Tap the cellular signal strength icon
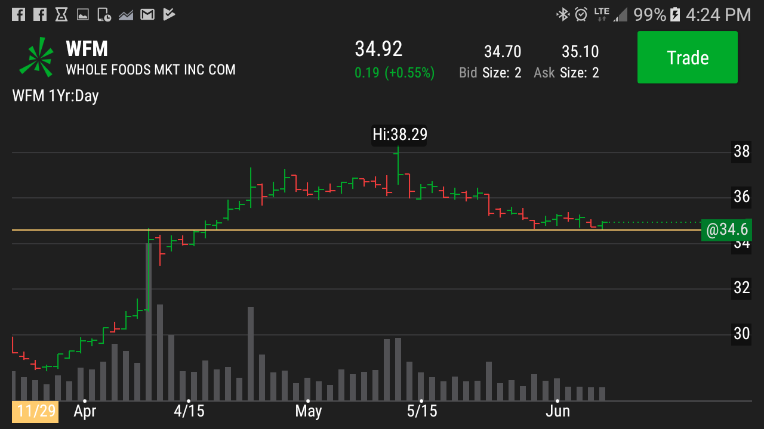The image size is (764, 429). click(621, 14)
